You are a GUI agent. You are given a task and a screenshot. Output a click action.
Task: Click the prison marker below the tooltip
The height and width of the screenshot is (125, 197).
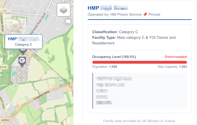coord(22,61)
